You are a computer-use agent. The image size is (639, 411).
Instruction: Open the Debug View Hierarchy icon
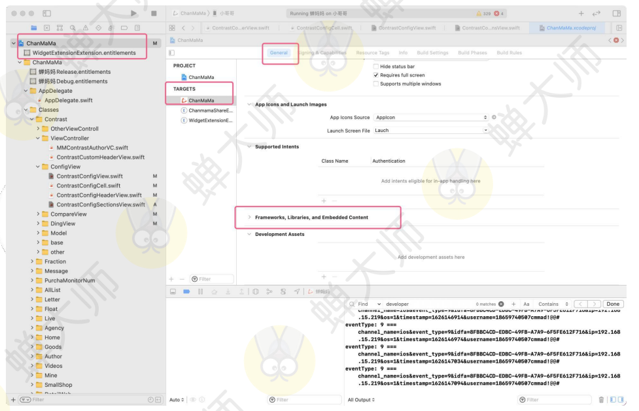(x=256, y=291)
